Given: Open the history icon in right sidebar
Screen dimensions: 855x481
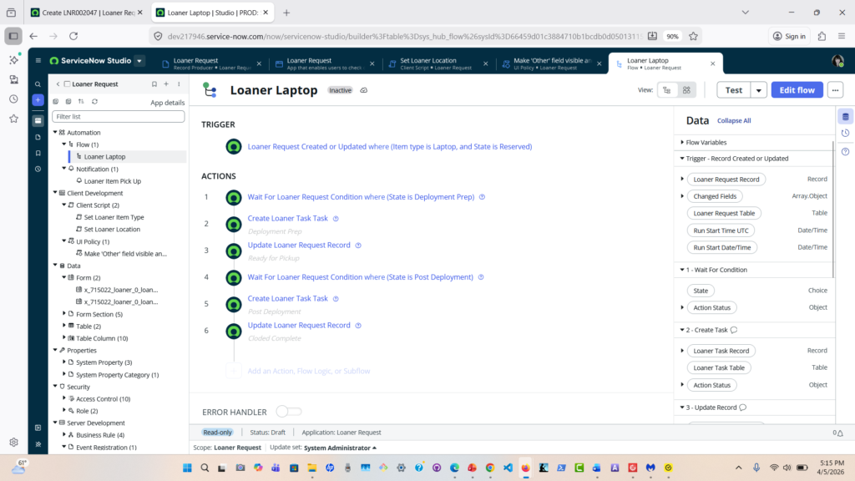Looking at the screenshot, I should [845, 134].
